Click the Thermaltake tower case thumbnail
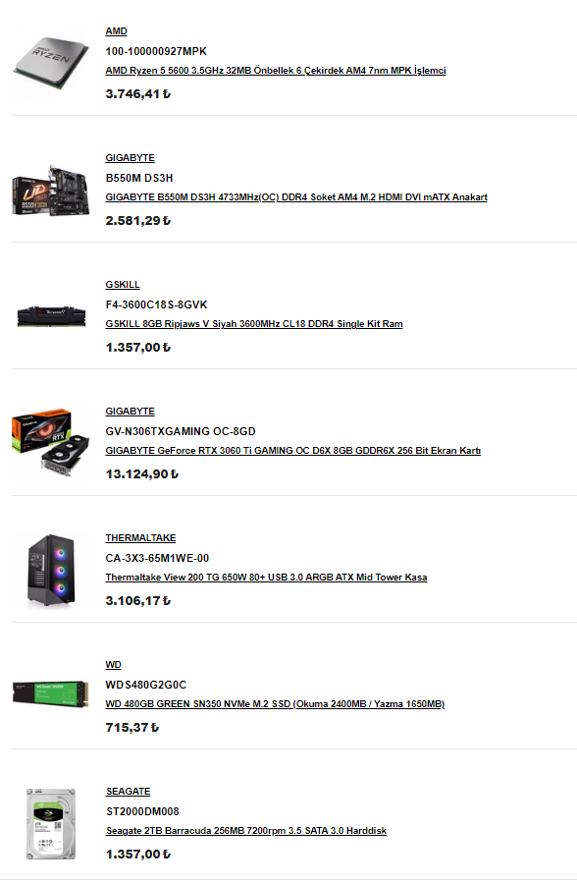Image resolution: width=577 pixels, height=884 pixels. (x=51, y=571)
